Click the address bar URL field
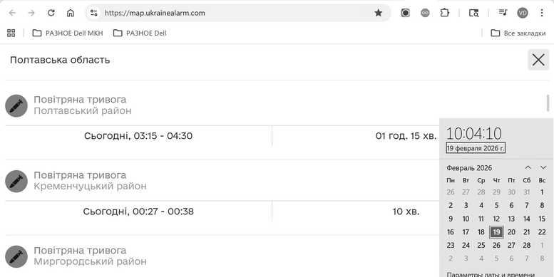The height and width of the screenshot is (277, 554). 235,13
